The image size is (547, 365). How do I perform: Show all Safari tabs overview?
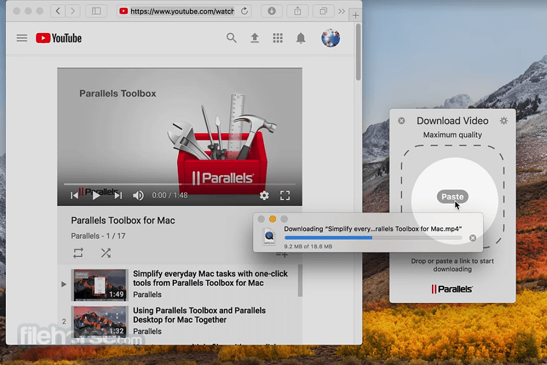click(323, 11)
